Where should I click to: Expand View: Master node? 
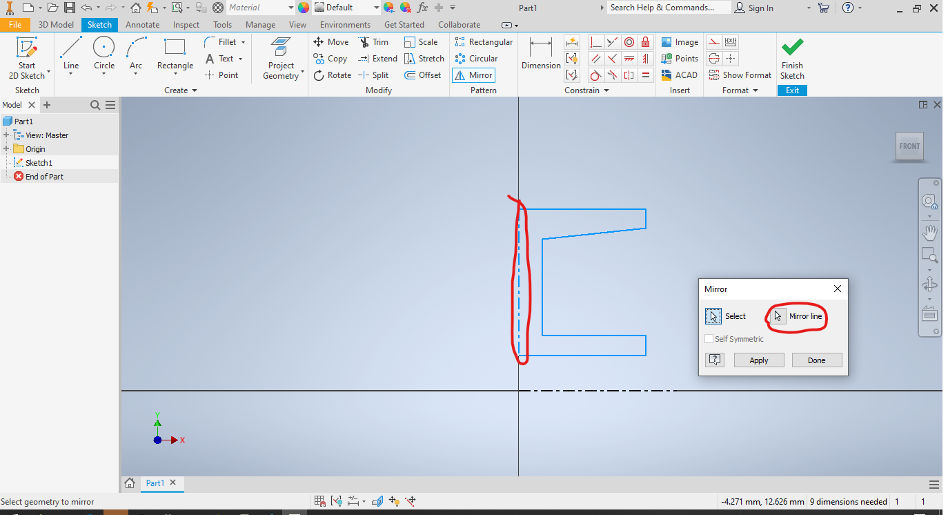(x=6, y=135)
